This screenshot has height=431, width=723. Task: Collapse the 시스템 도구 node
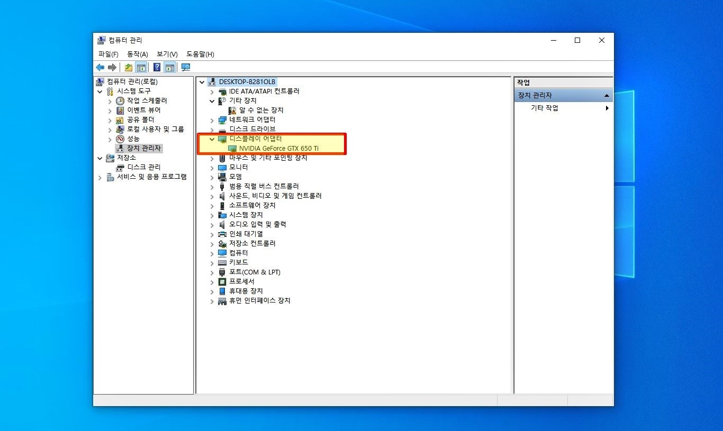pos(100,91)
